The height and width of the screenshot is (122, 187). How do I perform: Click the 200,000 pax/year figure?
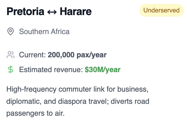click(x=77, y=55)
